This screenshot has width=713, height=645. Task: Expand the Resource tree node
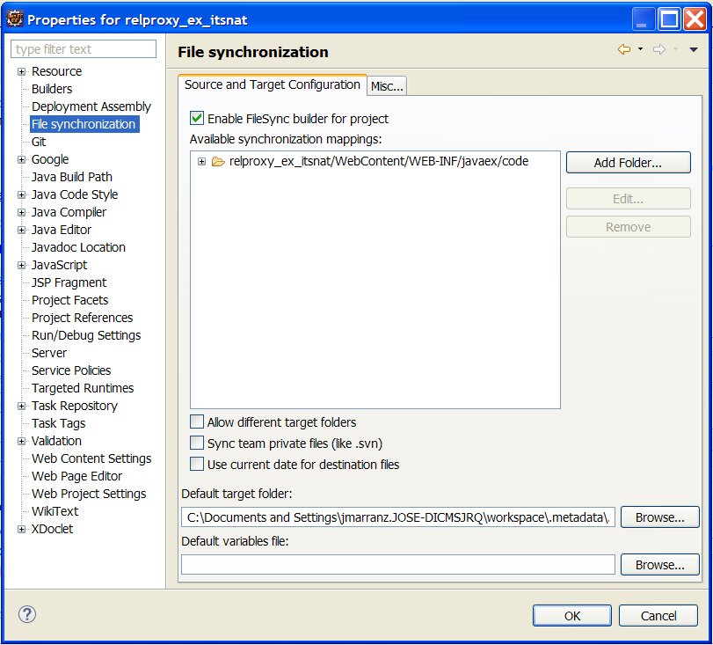[x=21, y=72]
